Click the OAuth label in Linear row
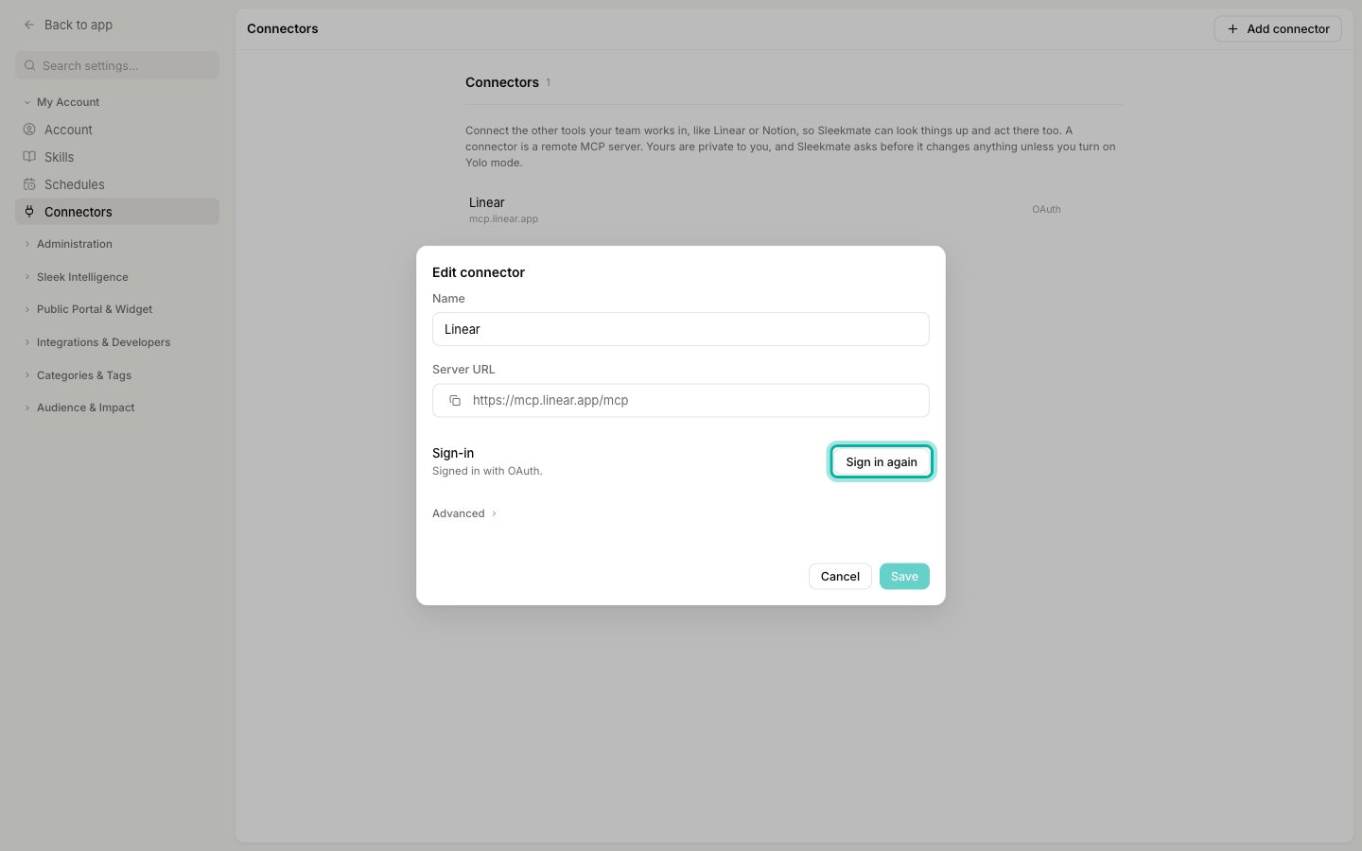The height and width of the screenshot is (851, 1362). tap(1046, 209)
